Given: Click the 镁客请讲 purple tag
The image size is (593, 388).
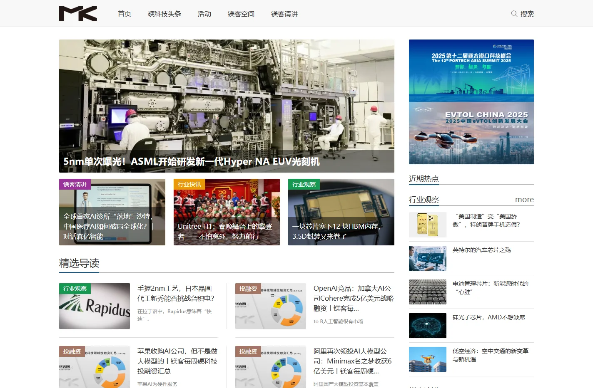Looking at the screenshot, I should click(x=75, y=184).
